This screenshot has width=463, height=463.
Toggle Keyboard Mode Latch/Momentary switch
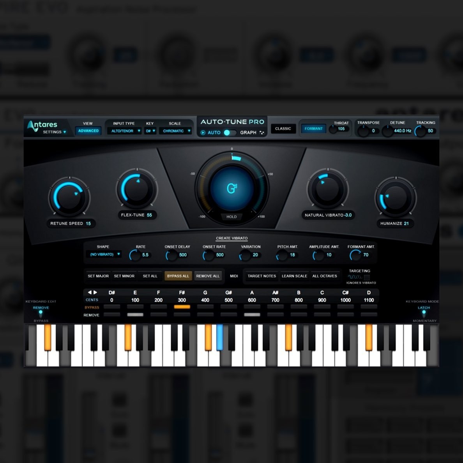point(424,313)
